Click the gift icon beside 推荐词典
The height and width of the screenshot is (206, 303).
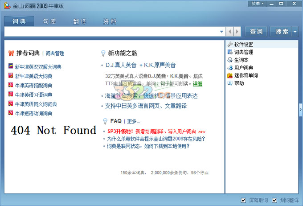pos(11,53)
